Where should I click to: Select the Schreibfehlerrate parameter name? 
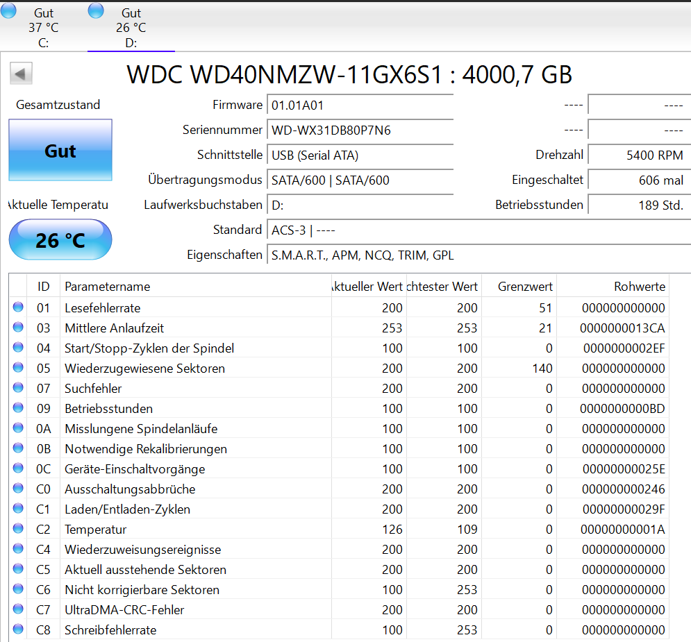click(x=110, y=630)
